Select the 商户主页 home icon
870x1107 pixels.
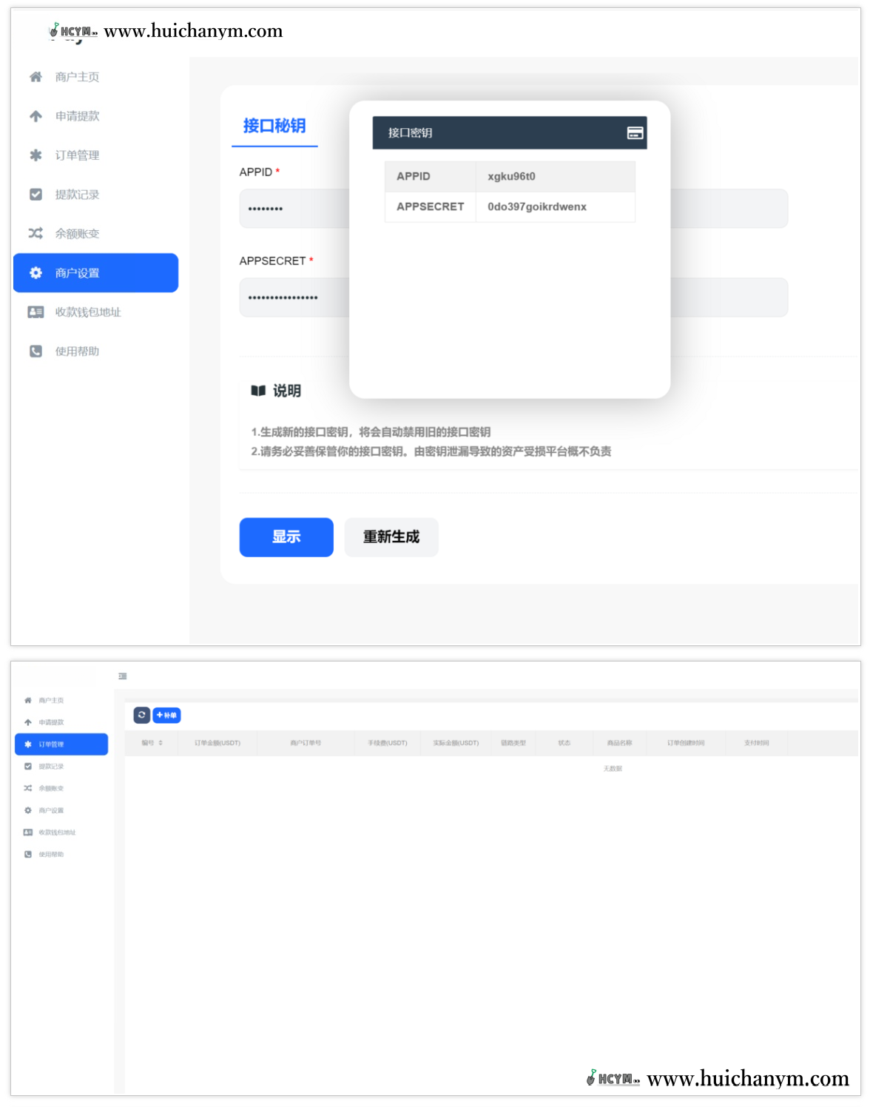coord(35,76)
